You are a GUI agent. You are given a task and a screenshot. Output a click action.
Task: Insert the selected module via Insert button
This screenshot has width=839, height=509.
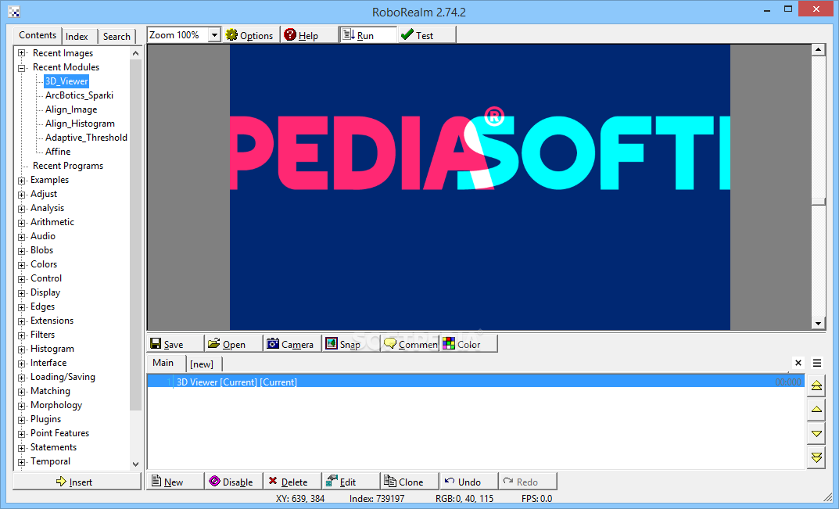click(x=77, y=482)
